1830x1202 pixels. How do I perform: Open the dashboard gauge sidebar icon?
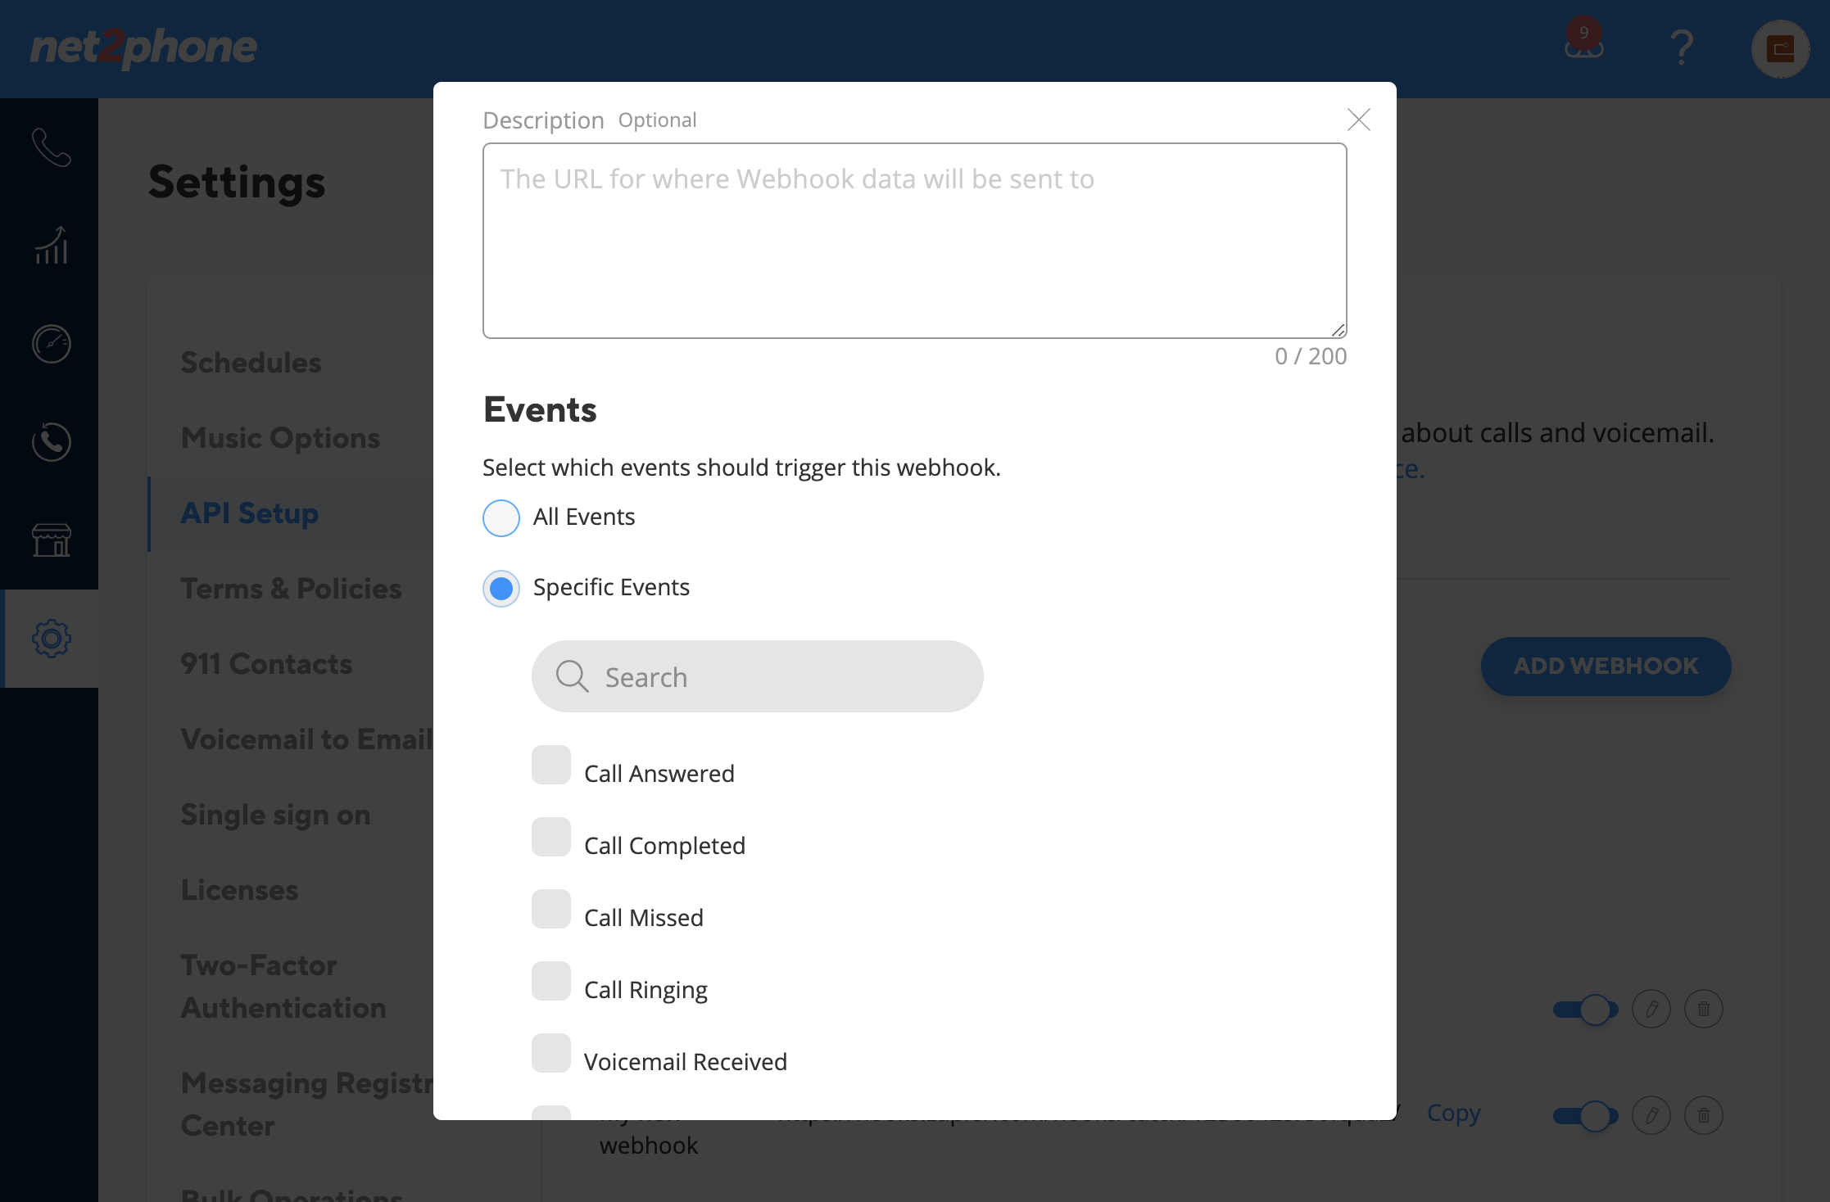[51, 344]
